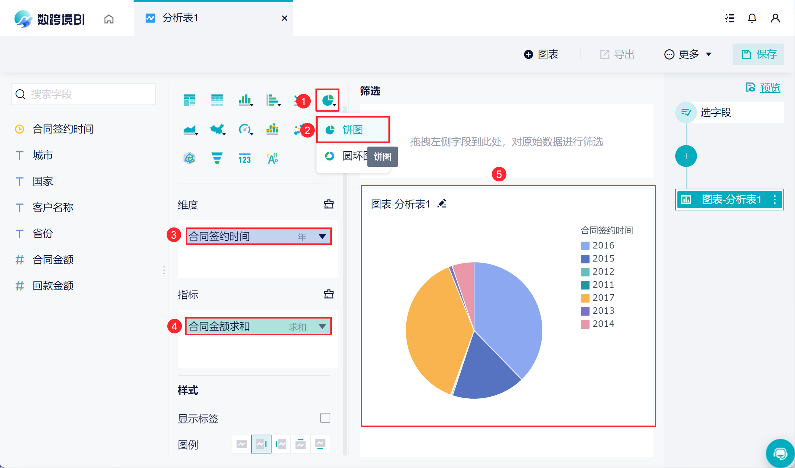The height and width of the screenshot is (468, 795).
Task: Select the funnel chart type
Action: click(217, 158)
